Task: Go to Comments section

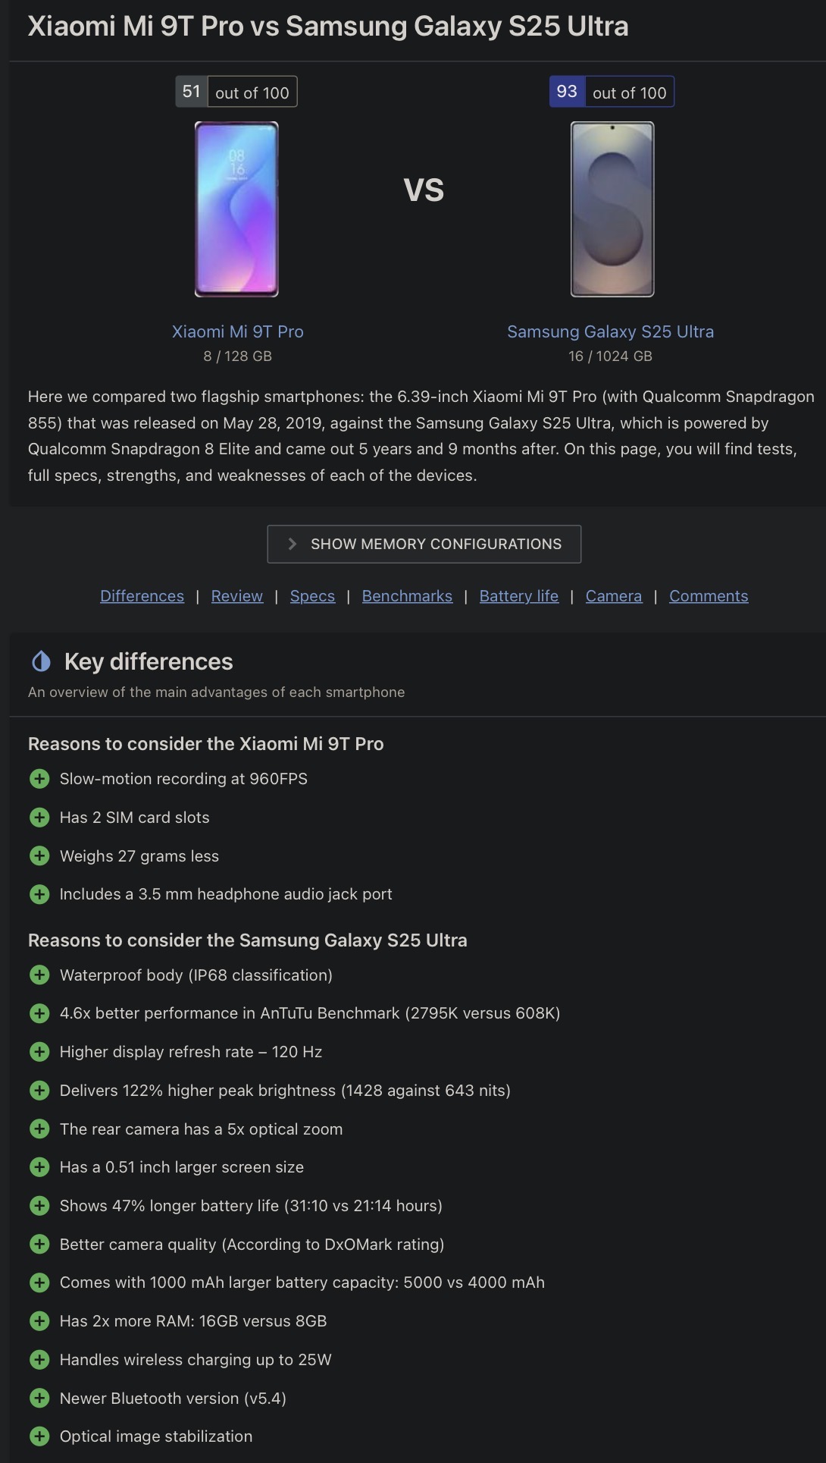Action: pyautogui.click(x=709, y=596)
